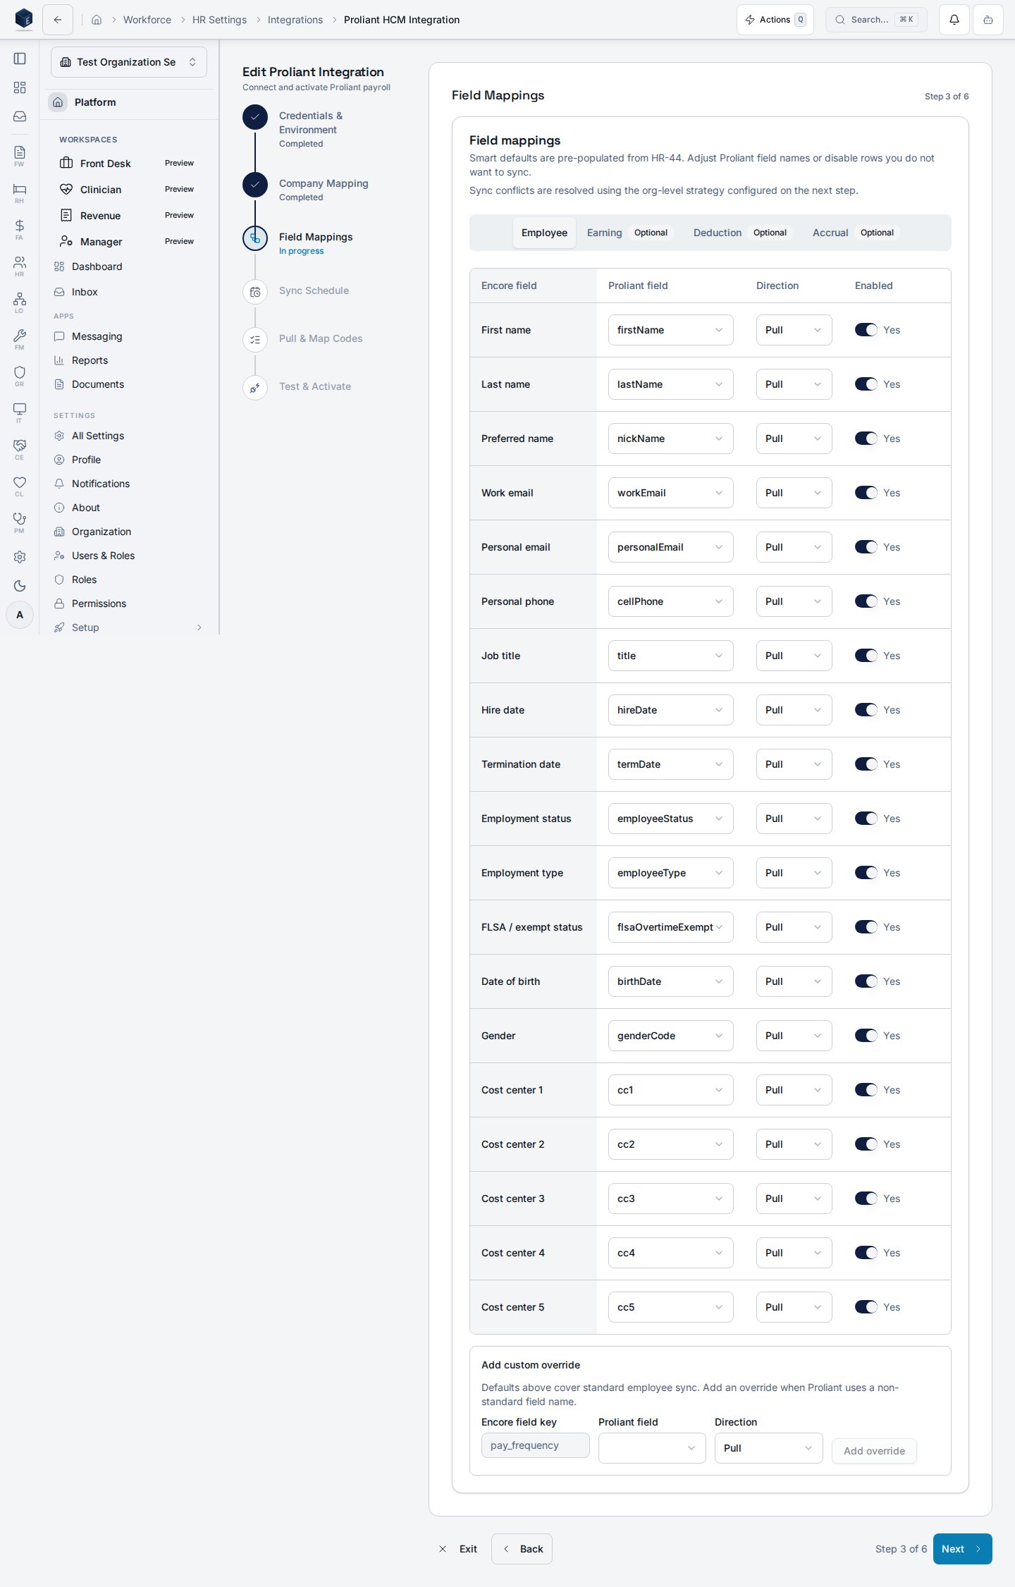The width and height of the screenshot is (1015, 1587).
Task: Open Direction dropdown for Gender row
Action: 794,1036
